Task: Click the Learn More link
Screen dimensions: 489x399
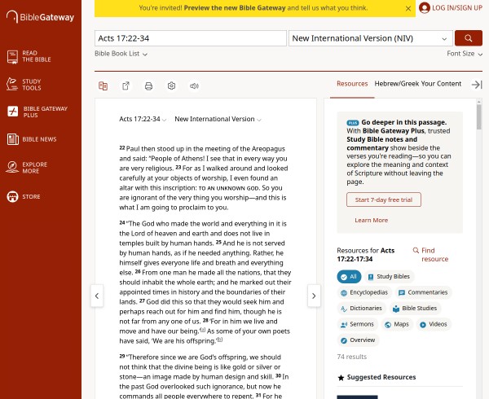Action: click(371, 220)
